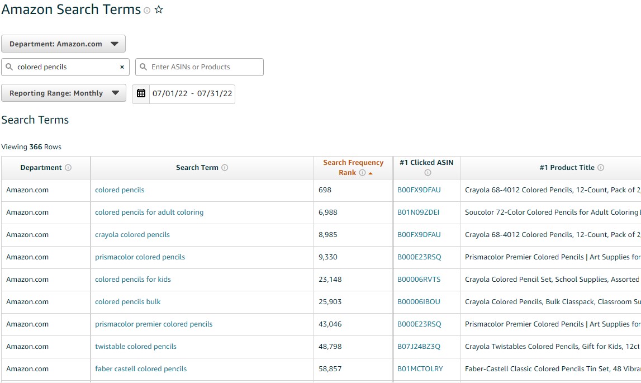Sort by Search Frequency Rank header
The height and width of the screenshot is (383, 641).
coord(353,168)
